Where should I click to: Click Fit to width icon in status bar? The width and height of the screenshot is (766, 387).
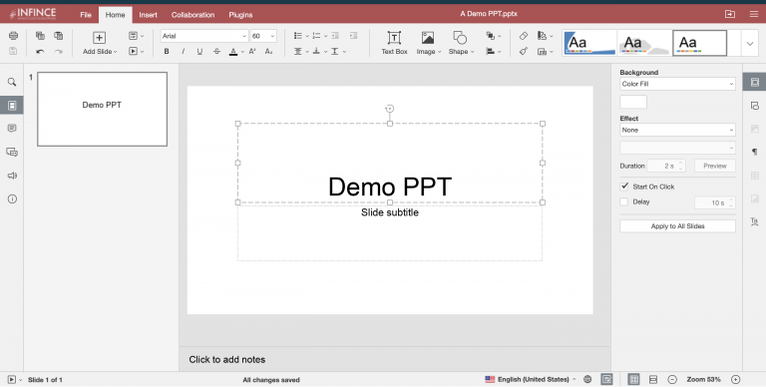(653, 380)
